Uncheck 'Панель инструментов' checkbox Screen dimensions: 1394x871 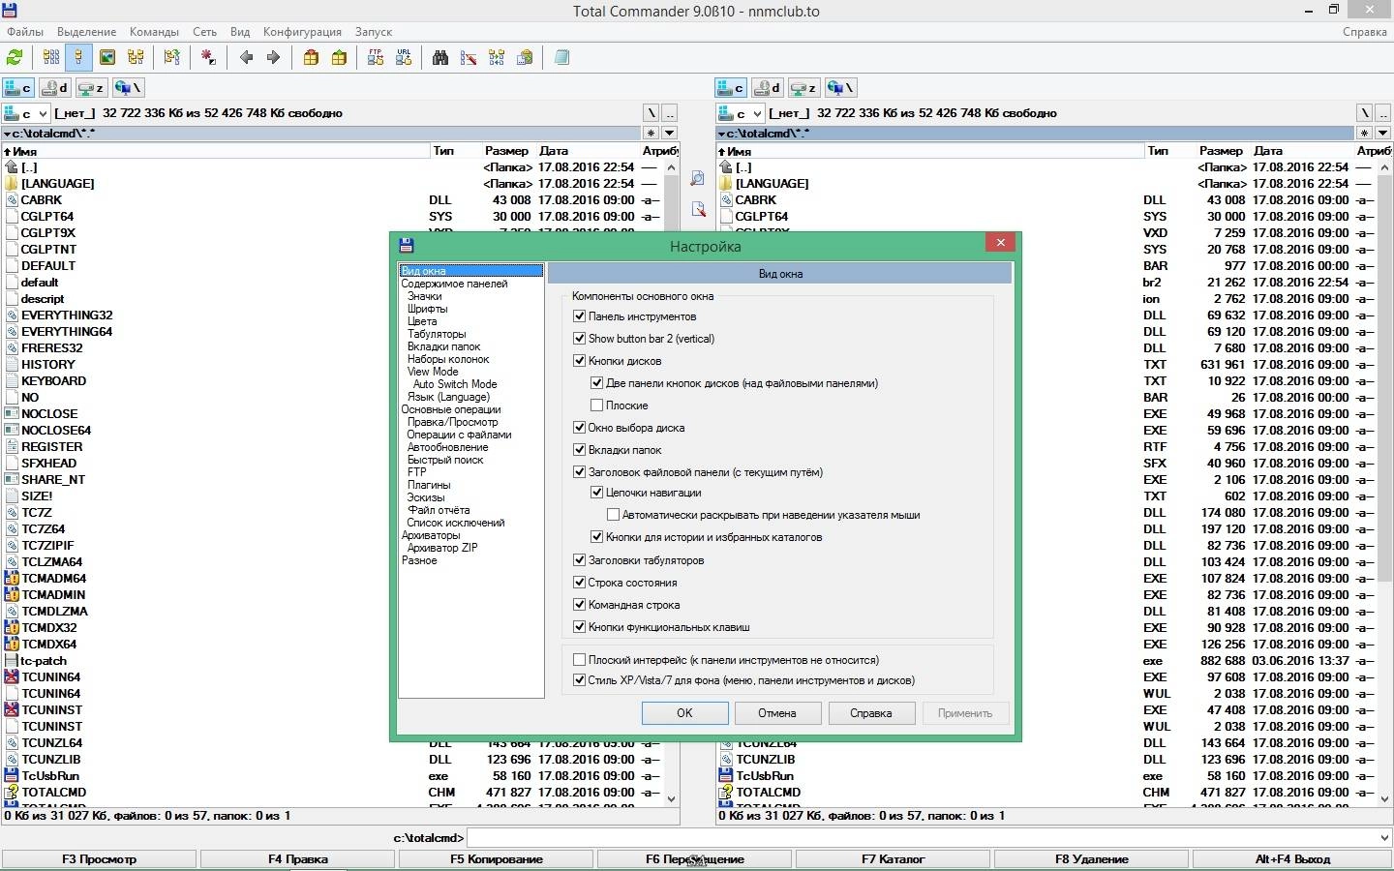tap(580, 316)
